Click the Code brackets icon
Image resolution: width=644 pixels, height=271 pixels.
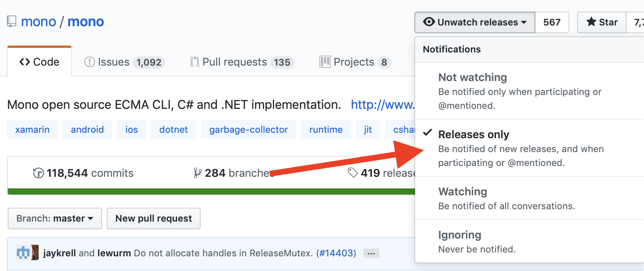(25, 62)
